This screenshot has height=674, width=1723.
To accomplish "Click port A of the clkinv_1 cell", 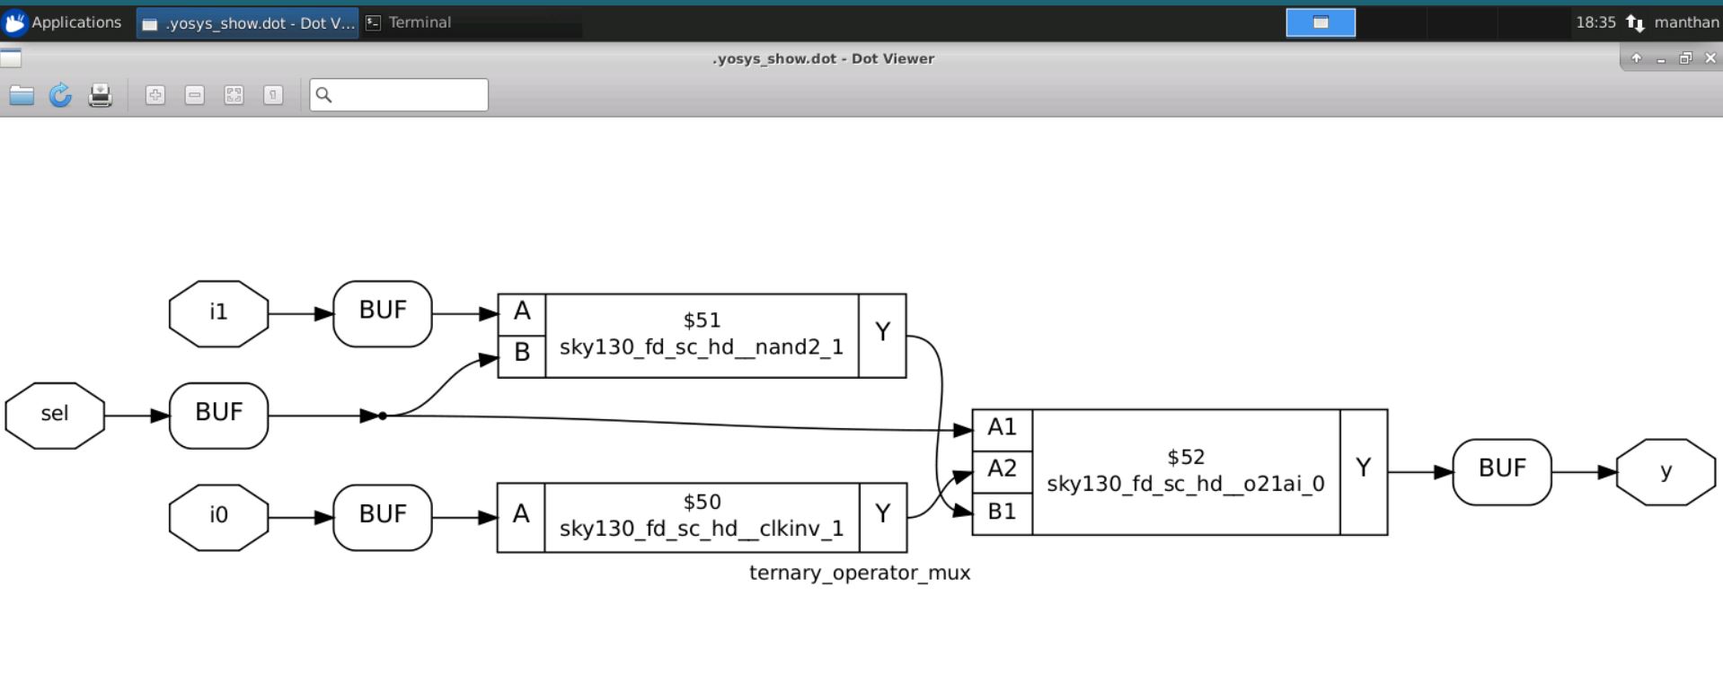I will click(x=521, y=517).
